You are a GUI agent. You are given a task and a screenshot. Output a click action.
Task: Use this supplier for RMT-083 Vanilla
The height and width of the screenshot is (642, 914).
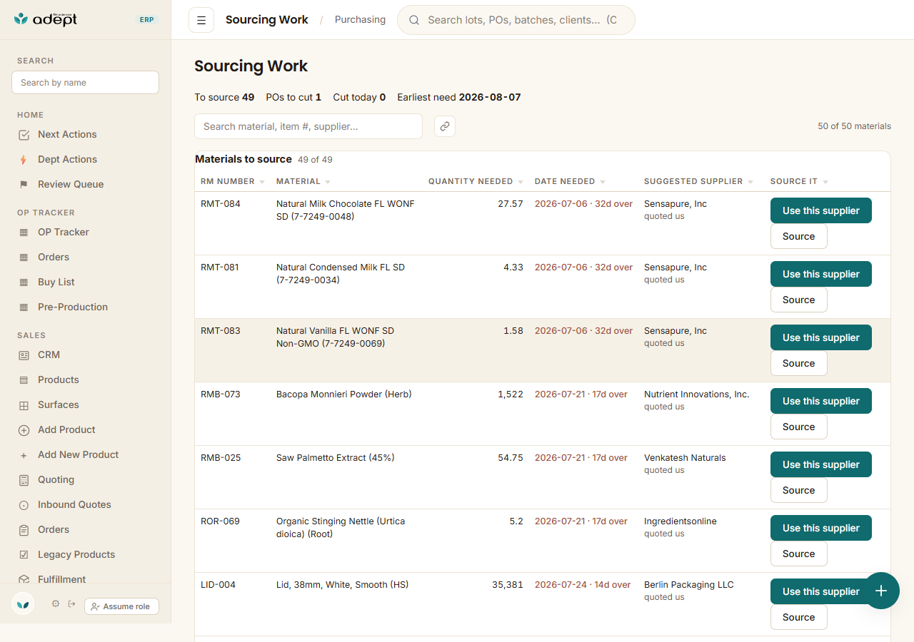821,337
